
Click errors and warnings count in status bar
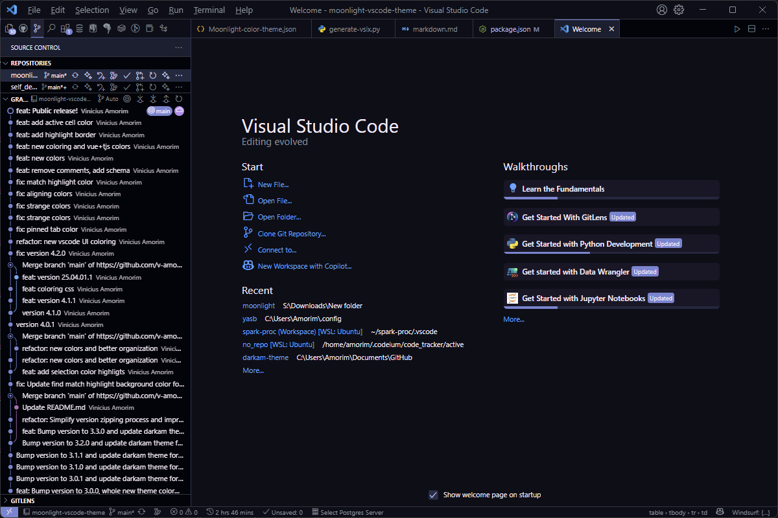pyautogui.click(x=184, y=512)
